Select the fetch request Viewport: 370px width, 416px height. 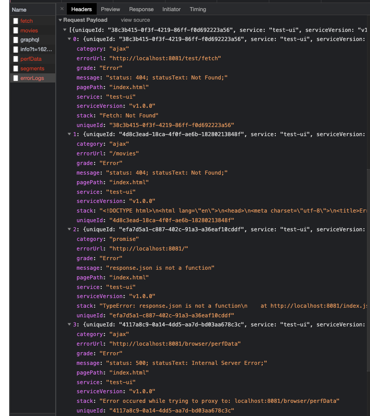click(x=32, y=21)
